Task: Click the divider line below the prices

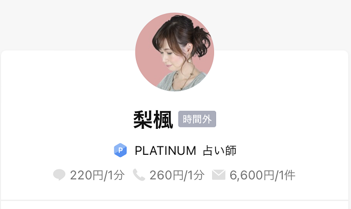Action: point(174,200)
